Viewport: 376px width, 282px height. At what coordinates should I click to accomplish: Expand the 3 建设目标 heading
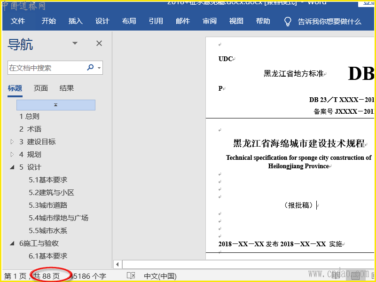pos(12,142)
